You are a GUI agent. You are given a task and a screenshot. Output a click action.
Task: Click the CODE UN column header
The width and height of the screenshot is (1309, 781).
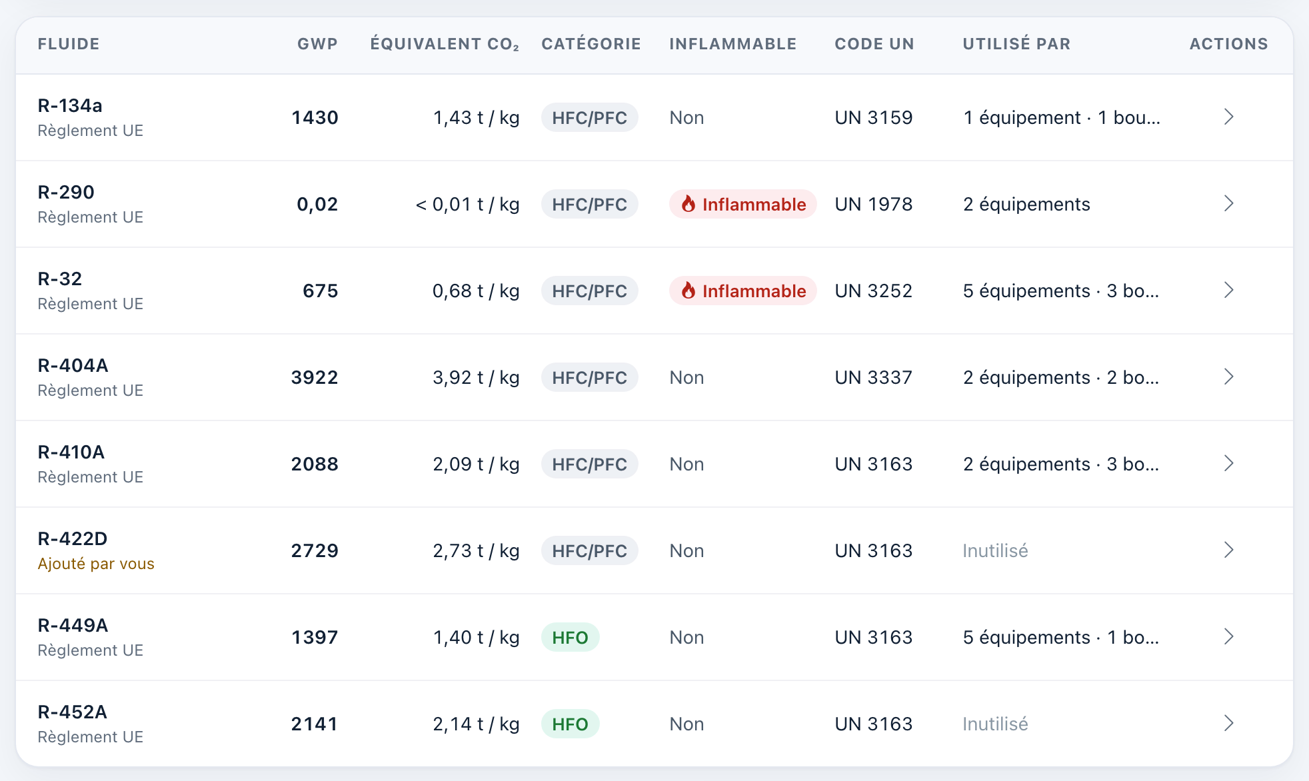pyautogui.click(x=874, y=44)
